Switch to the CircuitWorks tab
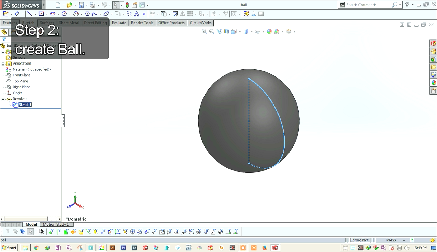Viewport: 437px width, 252px height. [200, 23]
